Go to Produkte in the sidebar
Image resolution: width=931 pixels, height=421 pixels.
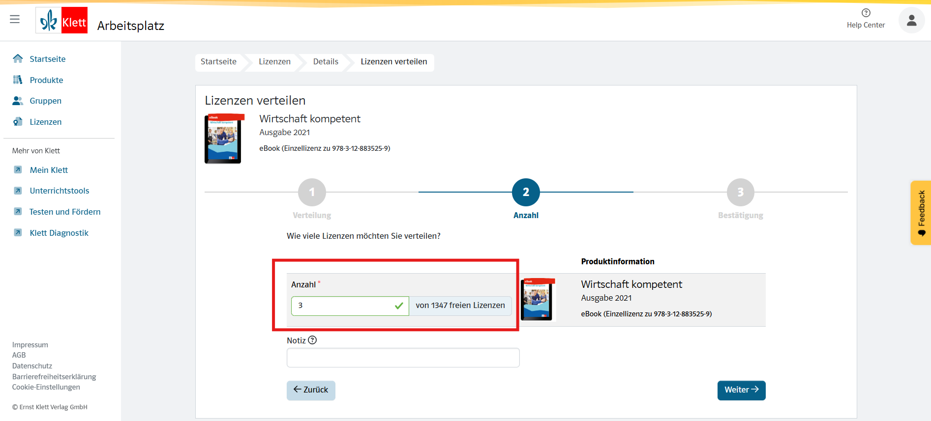click(x=46, y=80)
